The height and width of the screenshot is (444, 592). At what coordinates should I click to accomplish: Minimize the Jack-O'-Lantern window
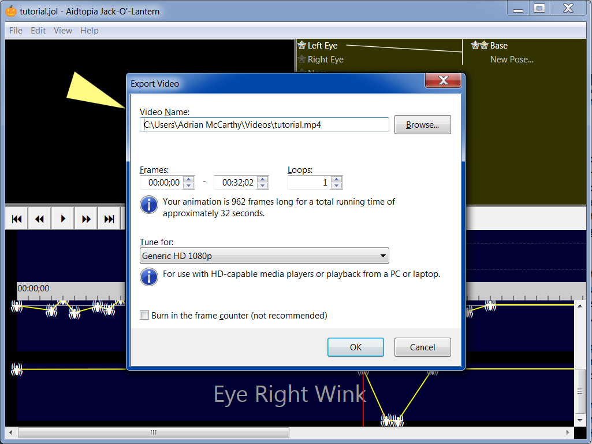pos(518,8)
